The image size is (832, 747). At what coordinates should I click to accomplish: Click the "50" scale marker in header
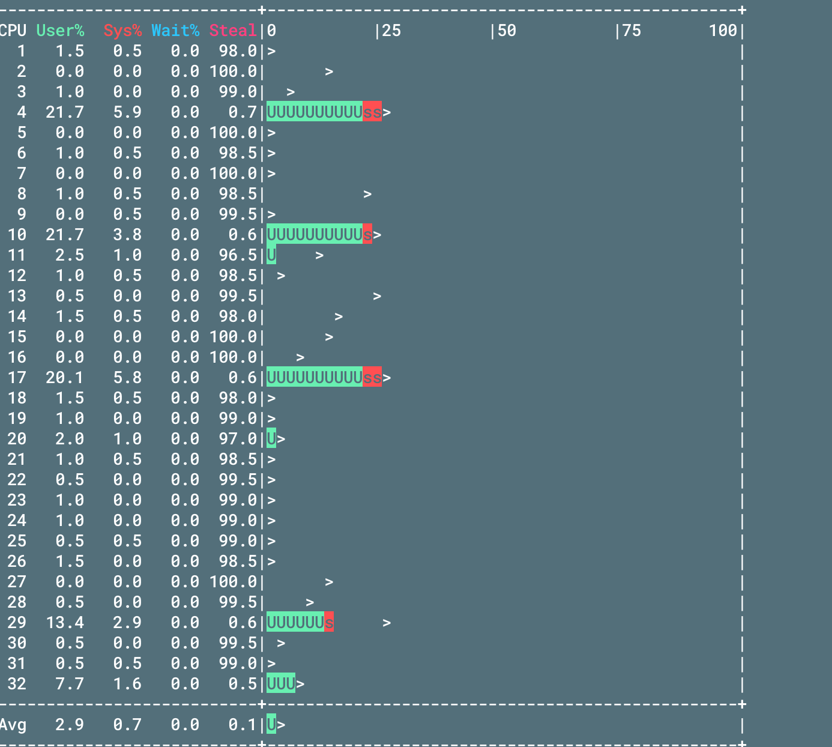pos(507,31)
